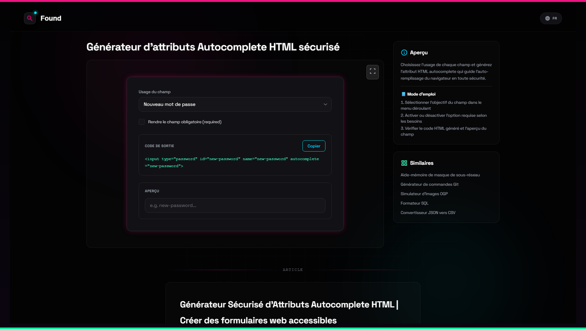Open the Usage du champ dropdown

point(235,104)
